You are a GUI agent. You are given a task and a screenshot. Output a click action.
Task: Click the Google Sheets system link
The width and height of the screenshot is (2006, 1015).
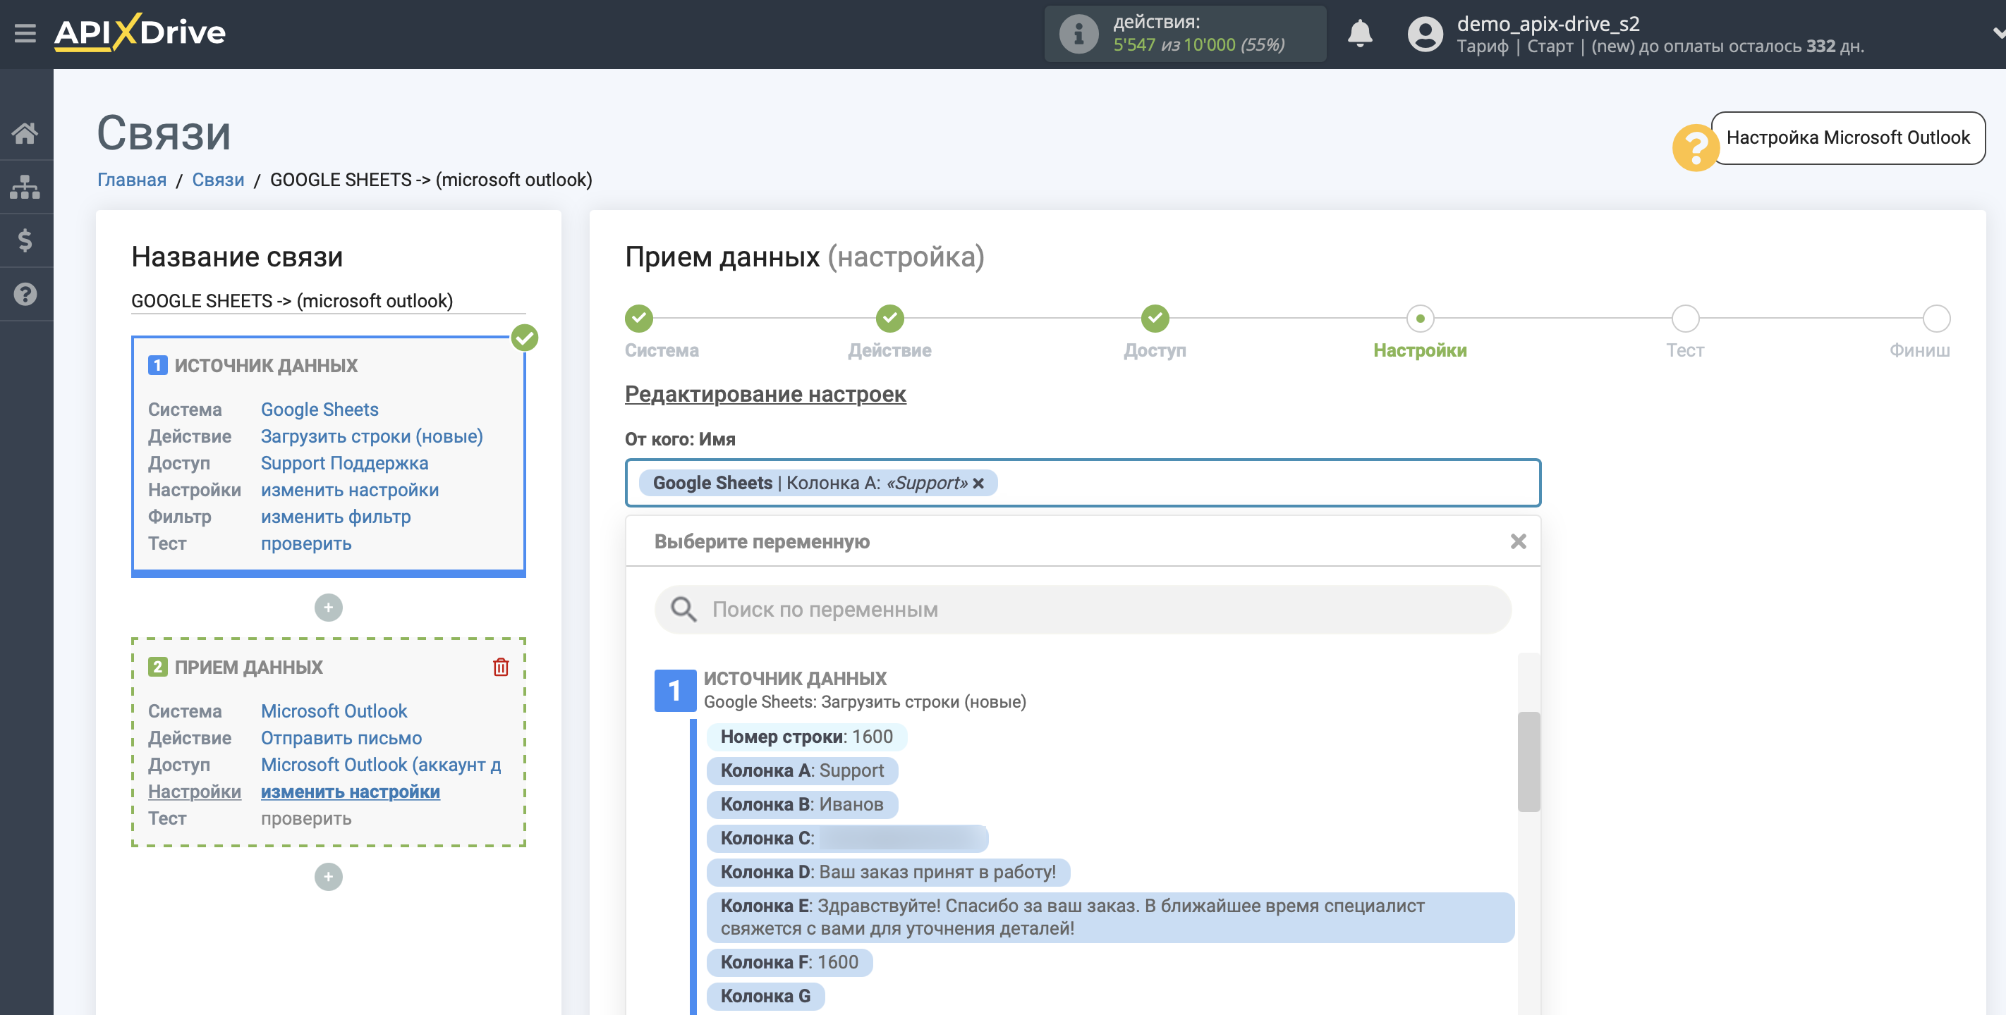point(320,410)
